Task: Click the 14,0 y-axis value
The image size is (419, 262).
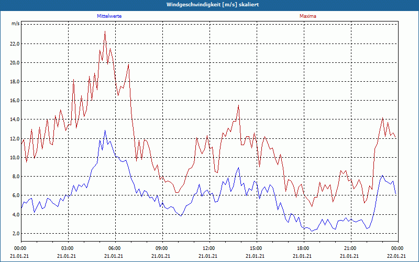Action: point(15,119)
